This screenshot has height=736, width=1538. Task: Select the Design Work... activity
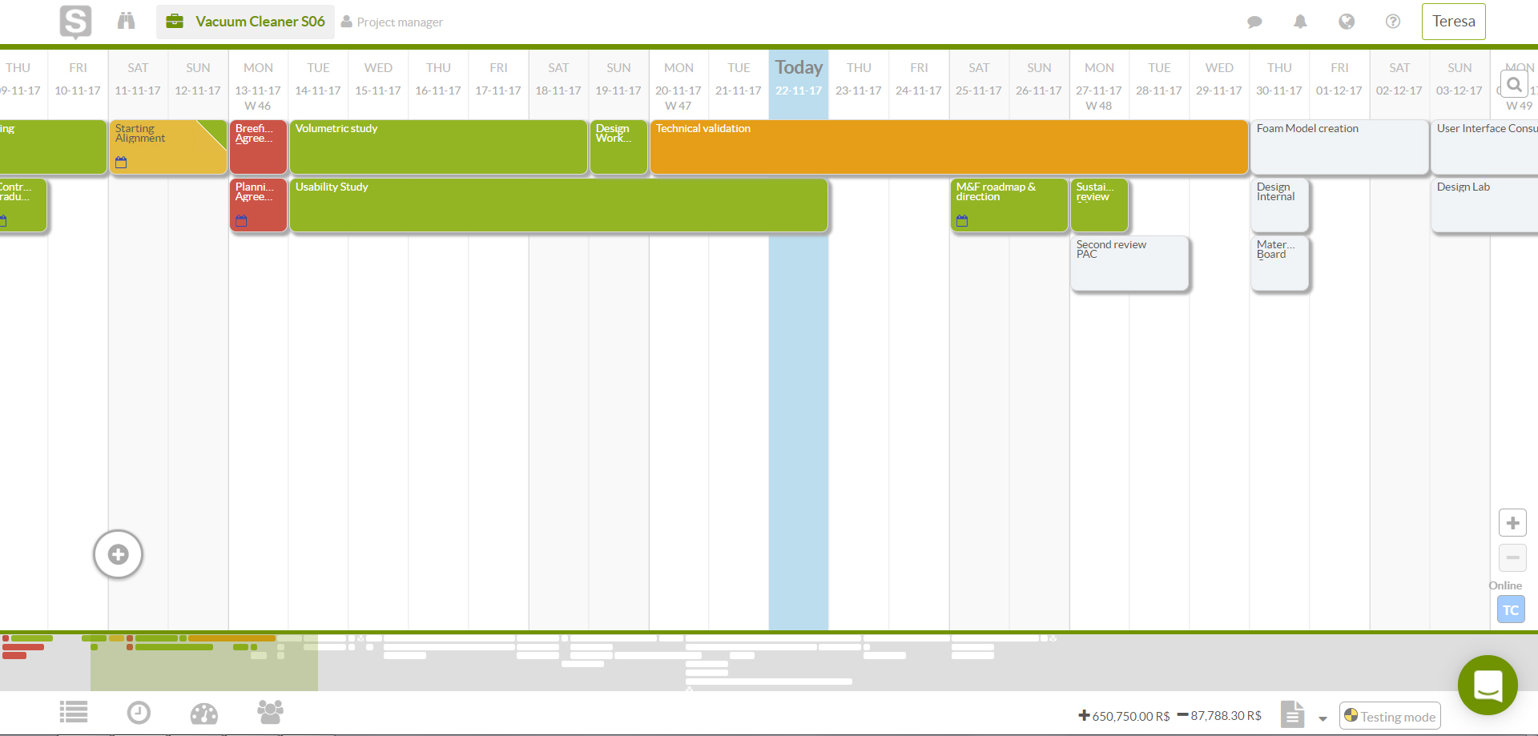[x=618, y=147]
